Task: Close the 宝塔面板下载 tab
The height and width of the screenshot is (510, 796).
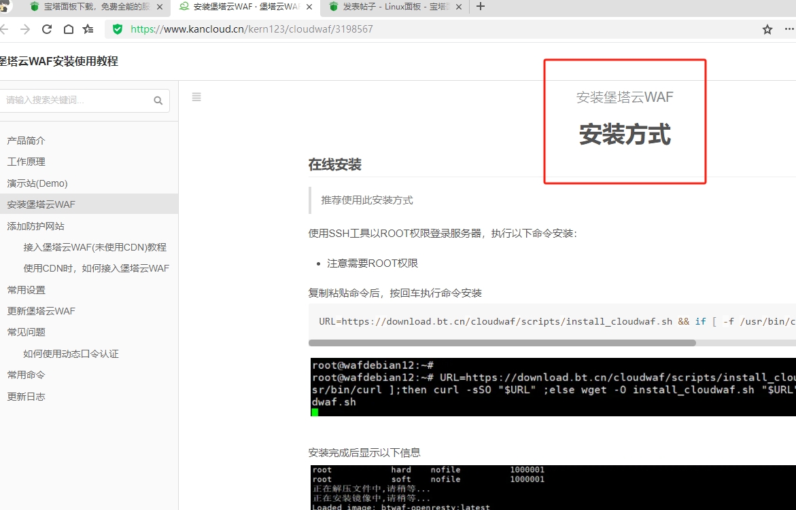Action: (x=159, y=7)
